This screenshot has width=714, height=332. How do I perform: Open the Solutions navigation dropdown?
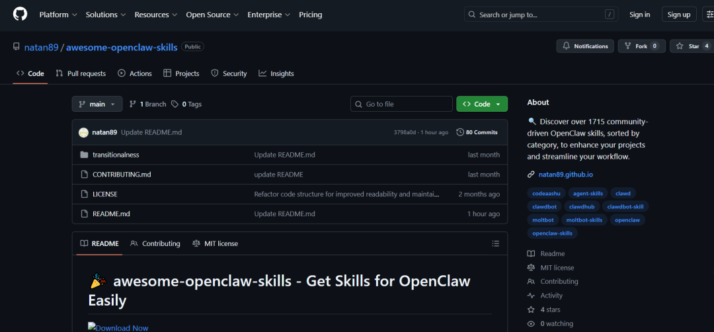point(106,15)
